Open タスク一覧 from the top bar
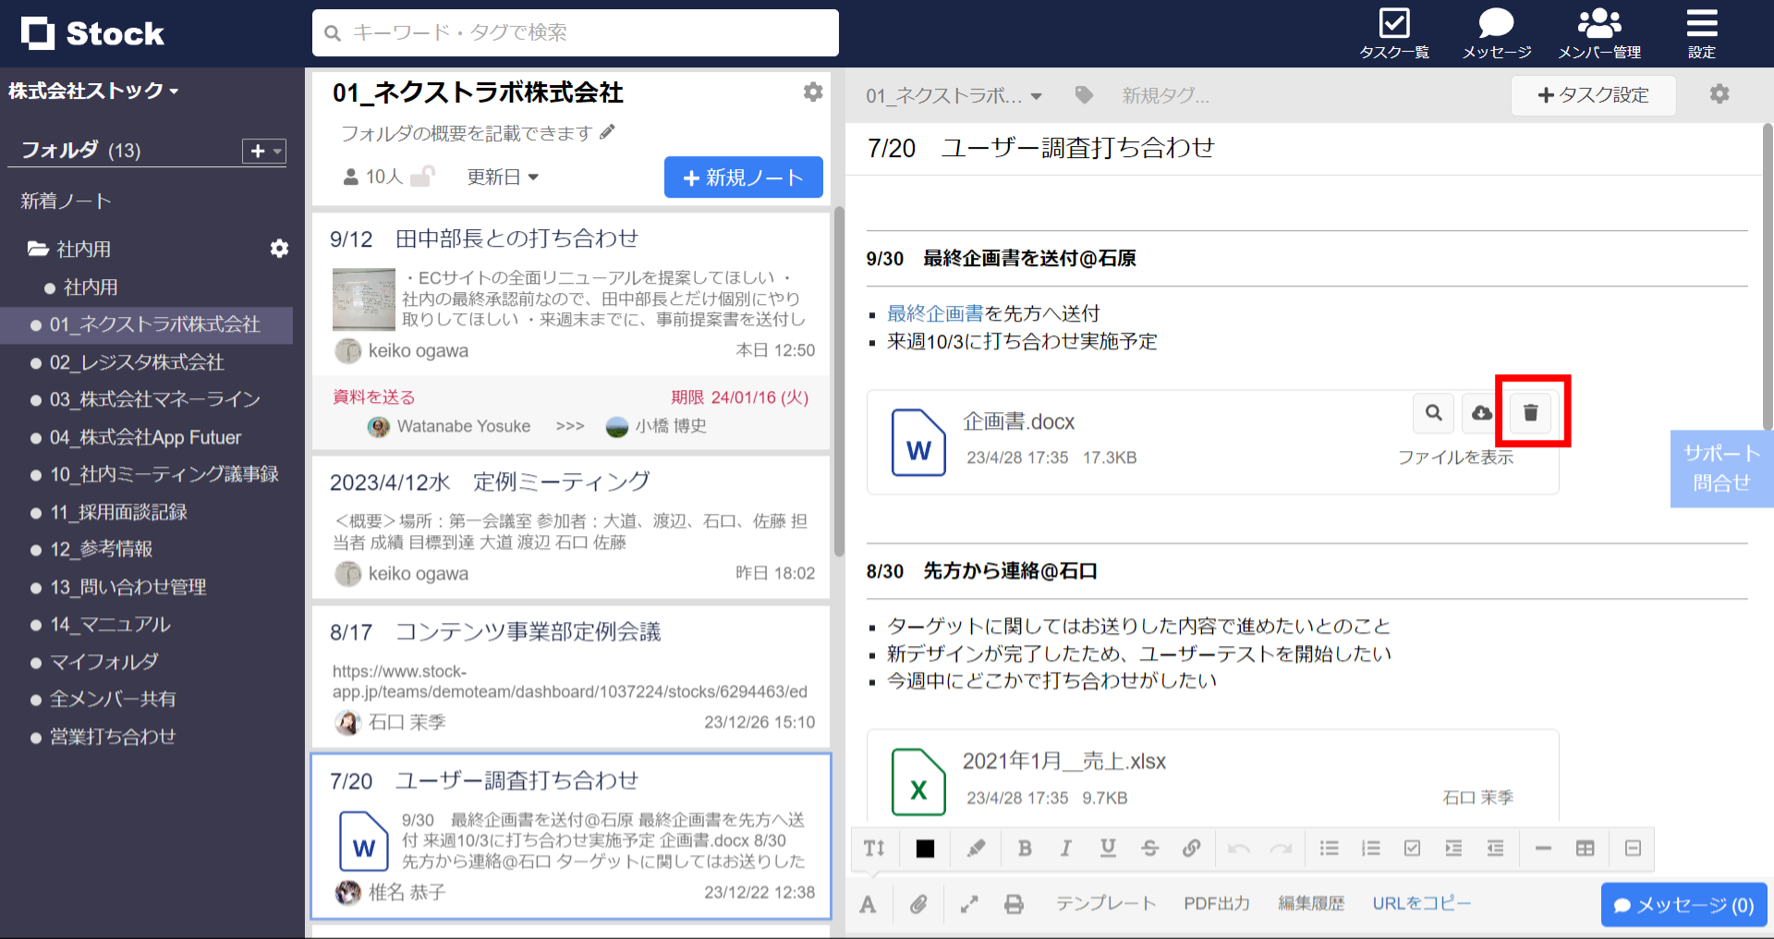The height and width of the screenshot is (939, 1774). (x=1395, y=30)
